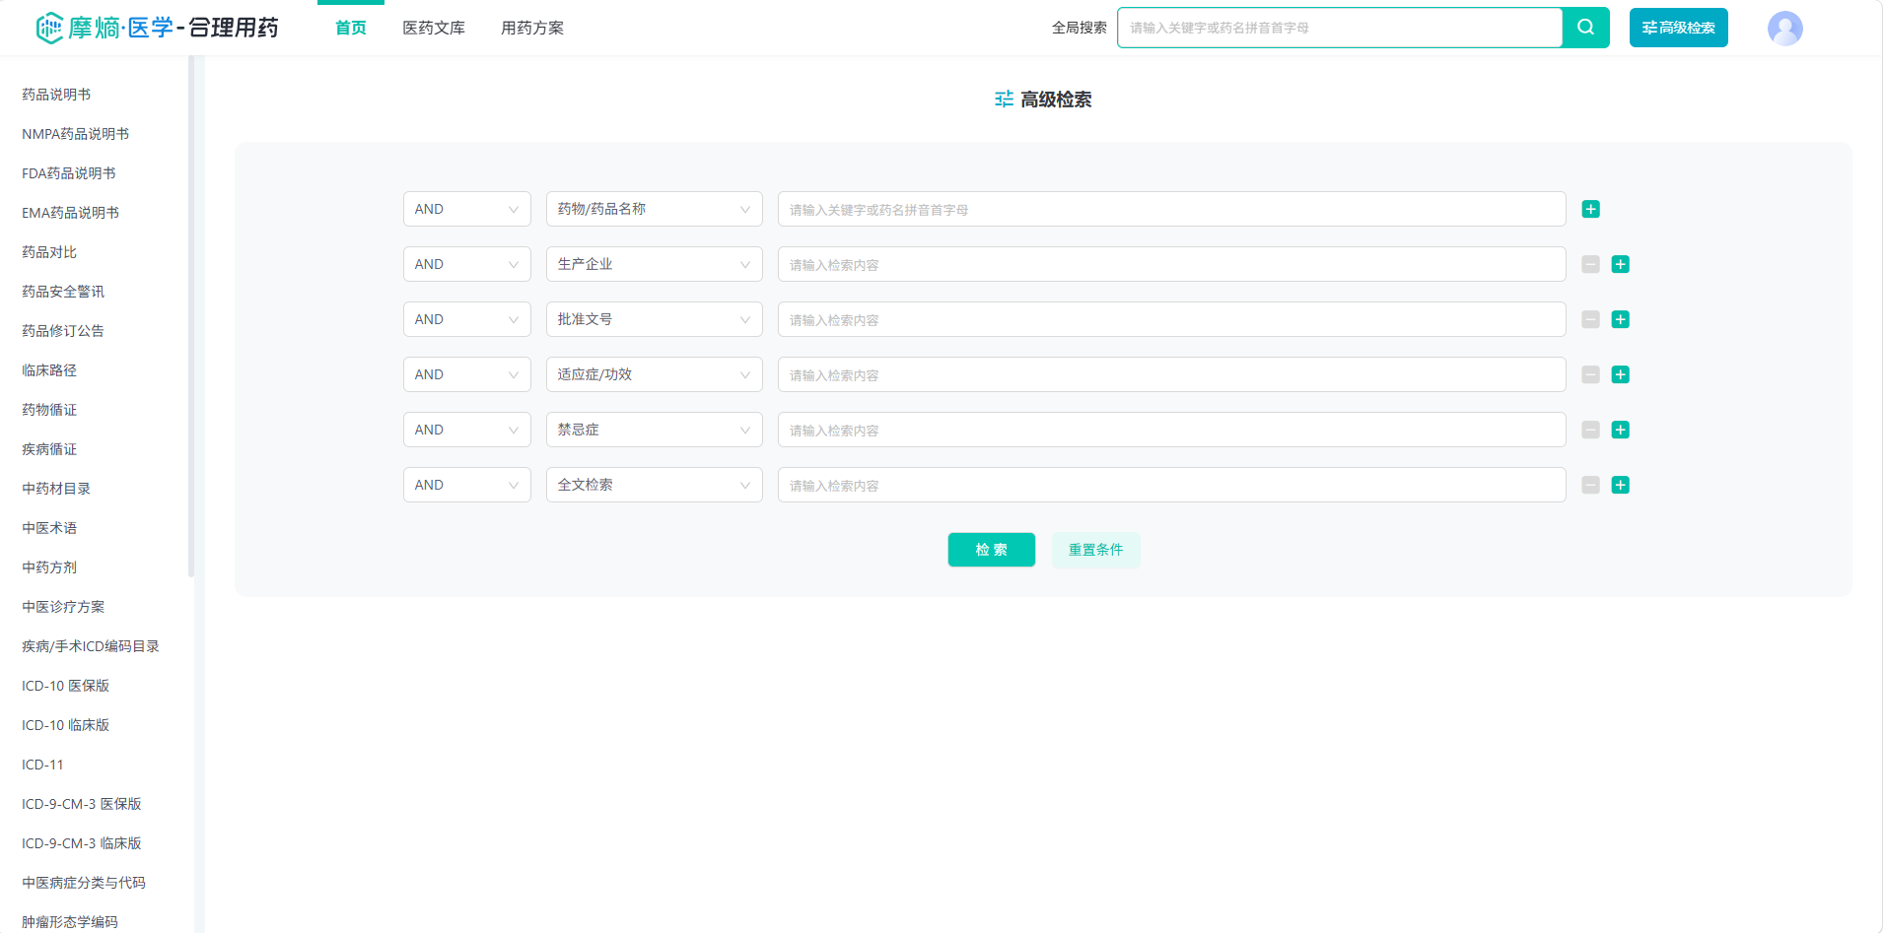1885x933 pixels.
Task: Remove the 生产企业 search condition row
Action: click(1590, 264)
